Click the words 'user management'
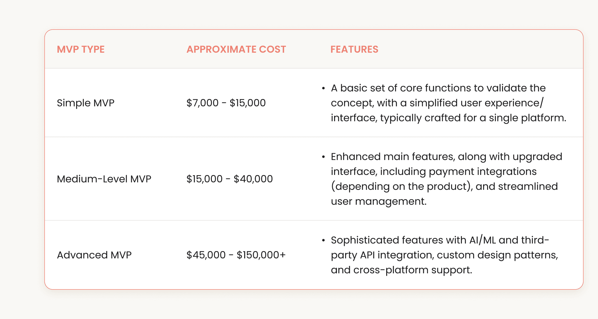 coord(378,201)
